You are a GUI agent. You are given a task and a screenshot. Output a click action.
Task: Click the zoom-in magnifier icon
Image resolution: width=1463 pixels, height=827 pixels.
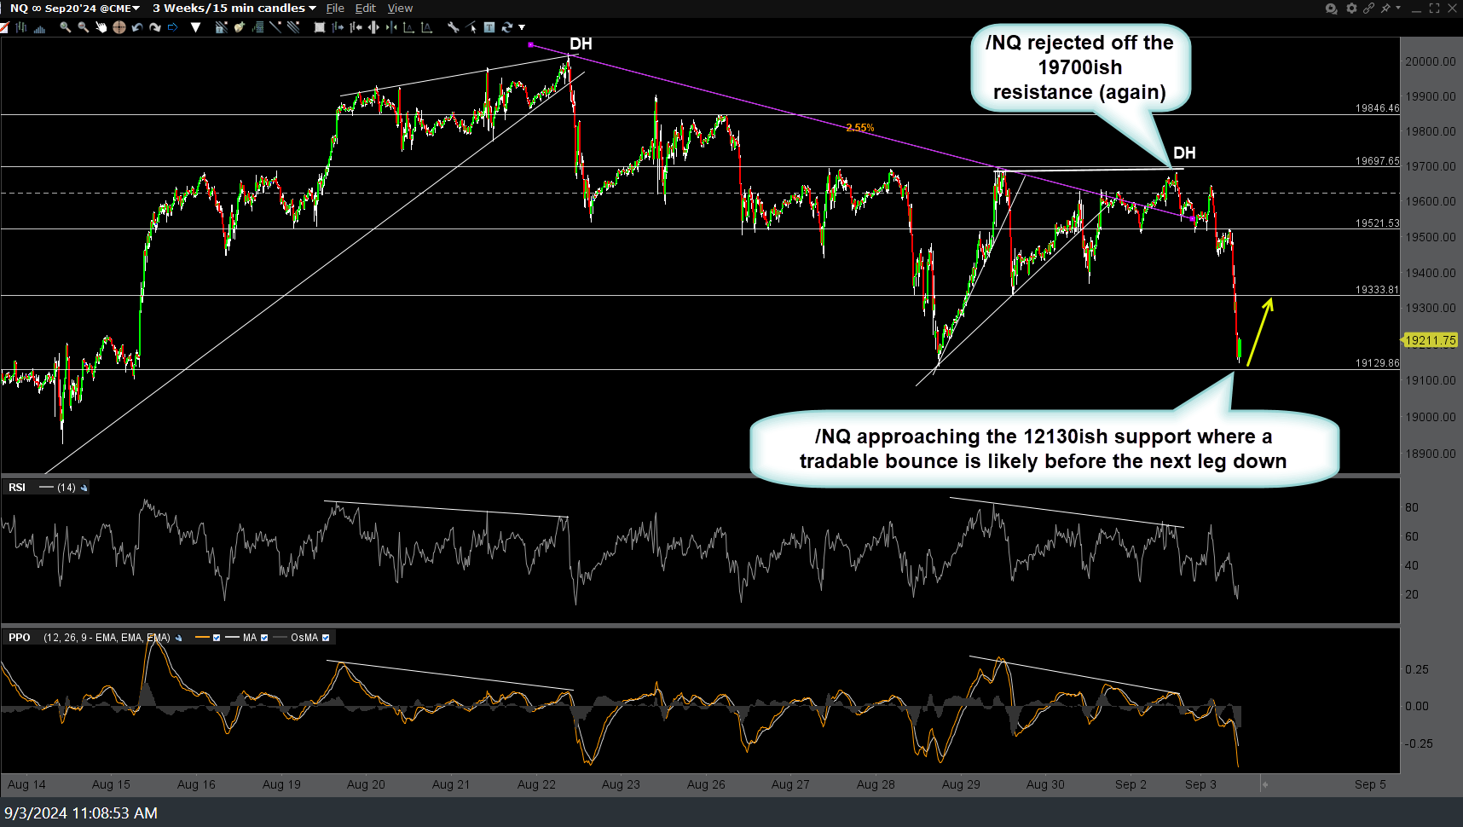[65, 27]
